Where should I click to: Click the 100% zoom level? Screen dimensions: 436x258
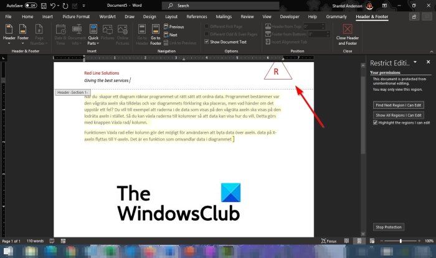[429, 241]
